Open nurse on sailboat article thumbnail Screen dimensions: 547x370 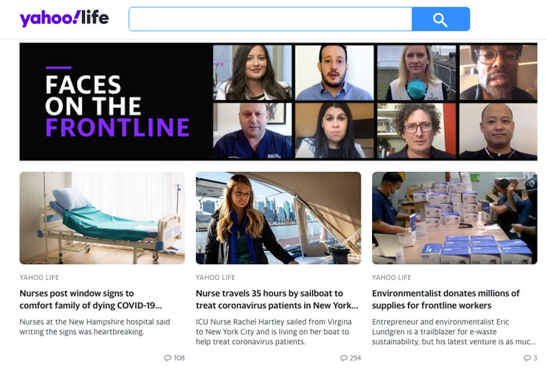279,218
